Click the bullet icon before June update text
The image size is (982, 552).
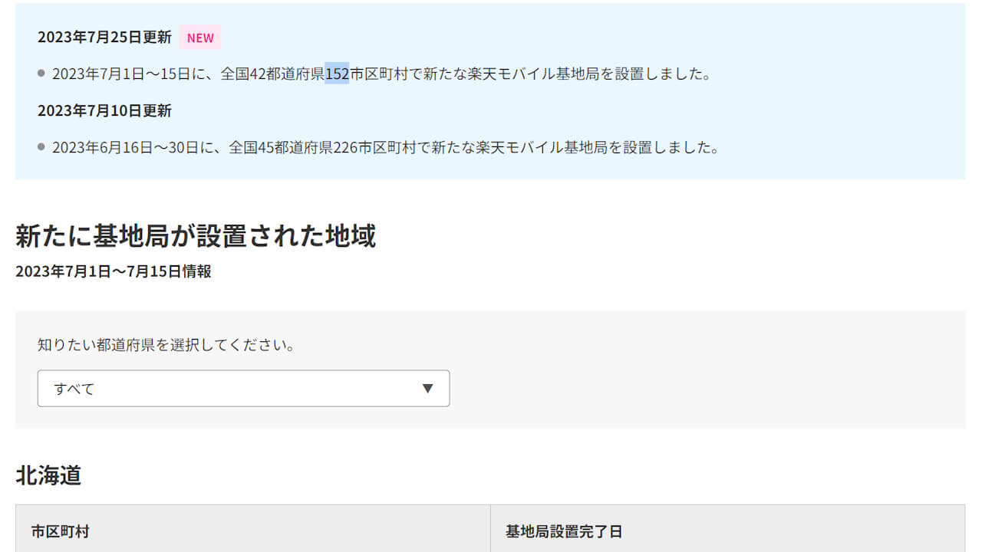click(x=42, y=146)
